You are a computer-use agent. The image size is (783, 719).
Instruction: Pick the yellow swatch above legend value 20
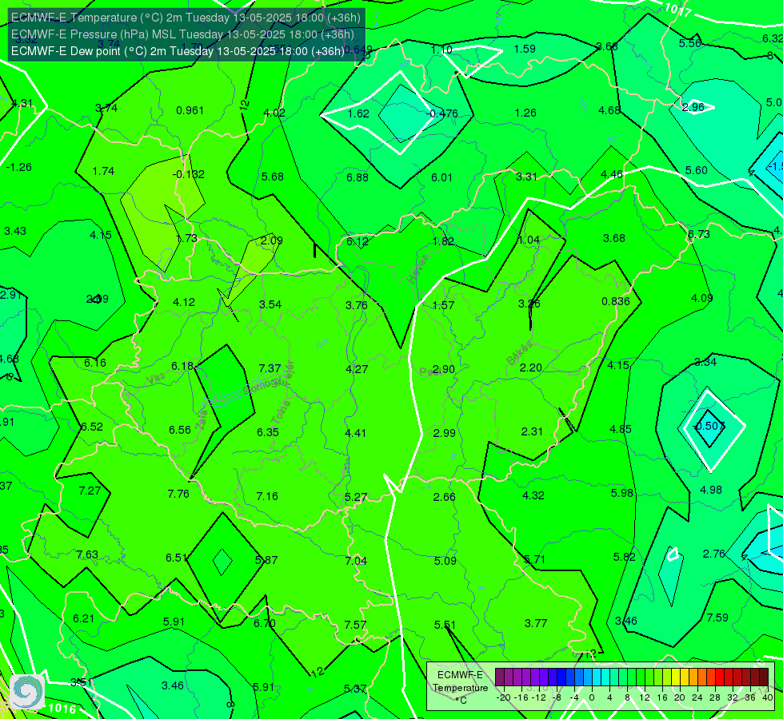click(676, 677)
